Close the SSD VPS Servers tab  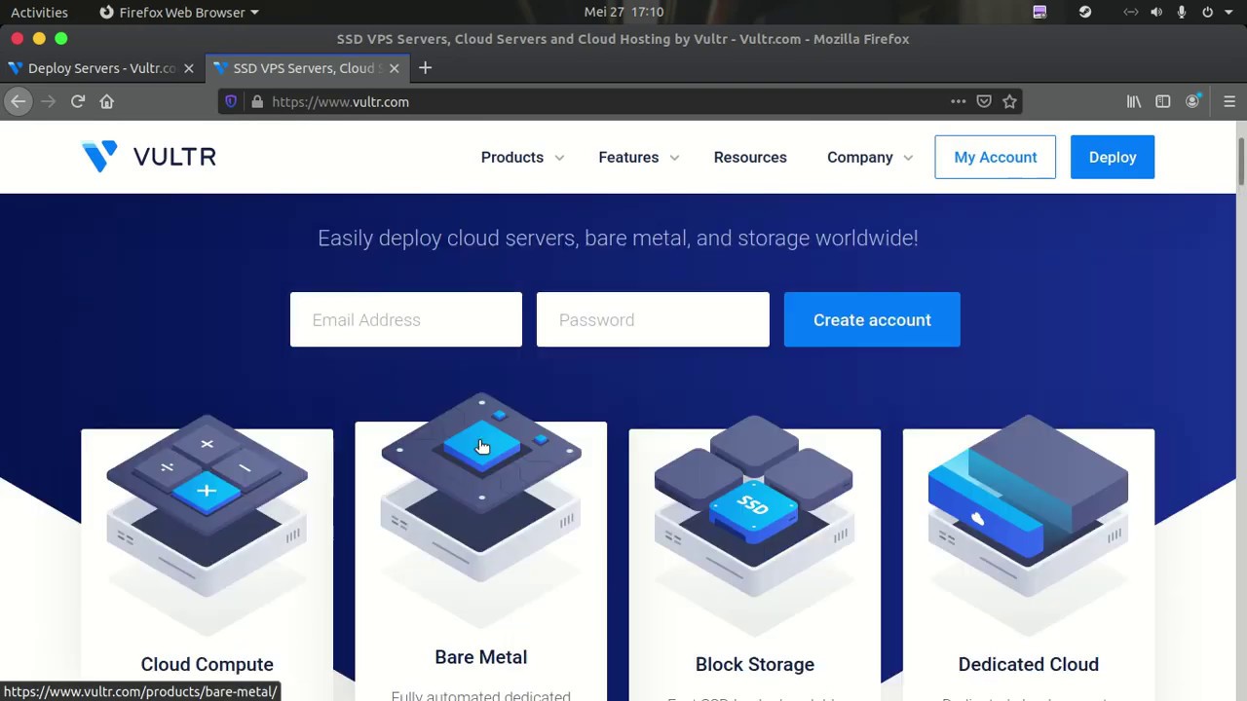tap(395, 68)
